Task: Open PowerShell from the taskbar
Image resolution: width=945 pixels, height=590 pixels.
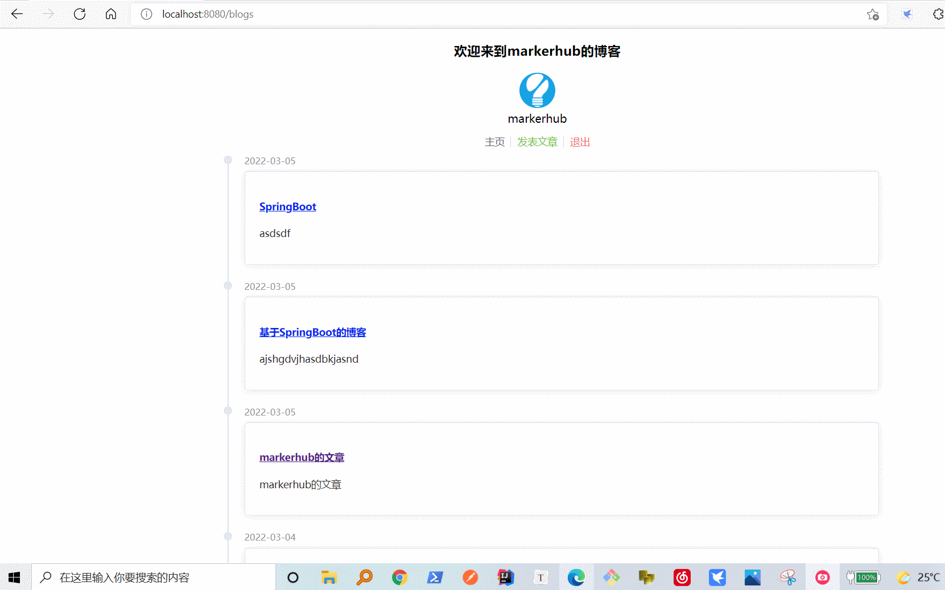Action: click(x=435, y=577)
